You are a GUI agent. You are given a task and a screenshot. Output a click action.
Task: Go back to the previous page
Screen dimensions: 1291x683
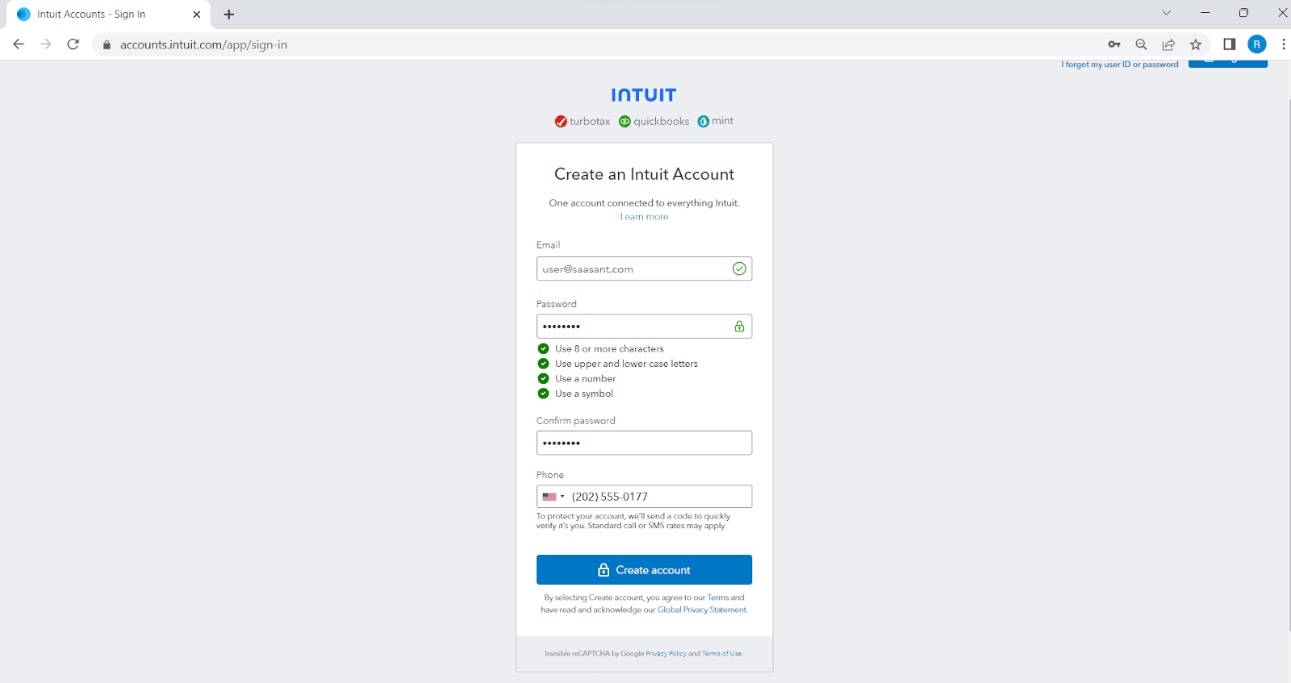click(x=19, y=44)
